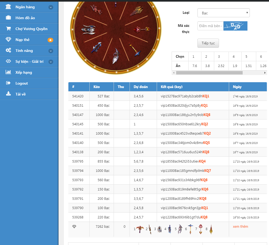Image resolution: width=269 pixels, height=245 pixels.
Task: Click the Mã xác thực input field
Action: click(x=210, y=26)
